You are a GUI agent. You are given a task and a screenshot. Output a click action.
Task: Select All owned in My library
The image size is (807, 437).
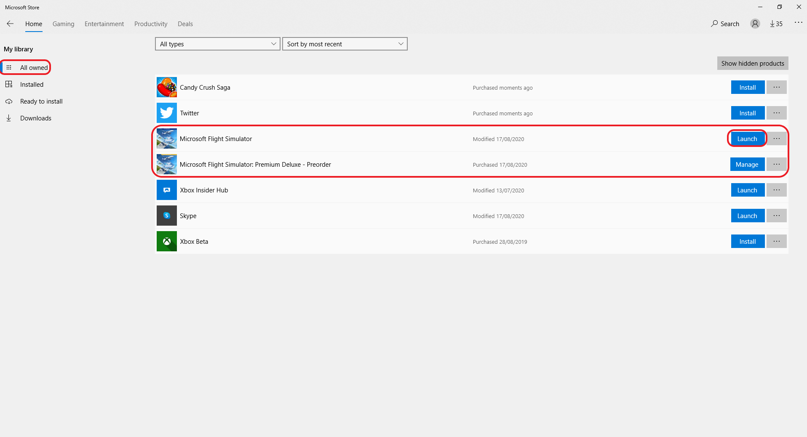tap(26, 68)
